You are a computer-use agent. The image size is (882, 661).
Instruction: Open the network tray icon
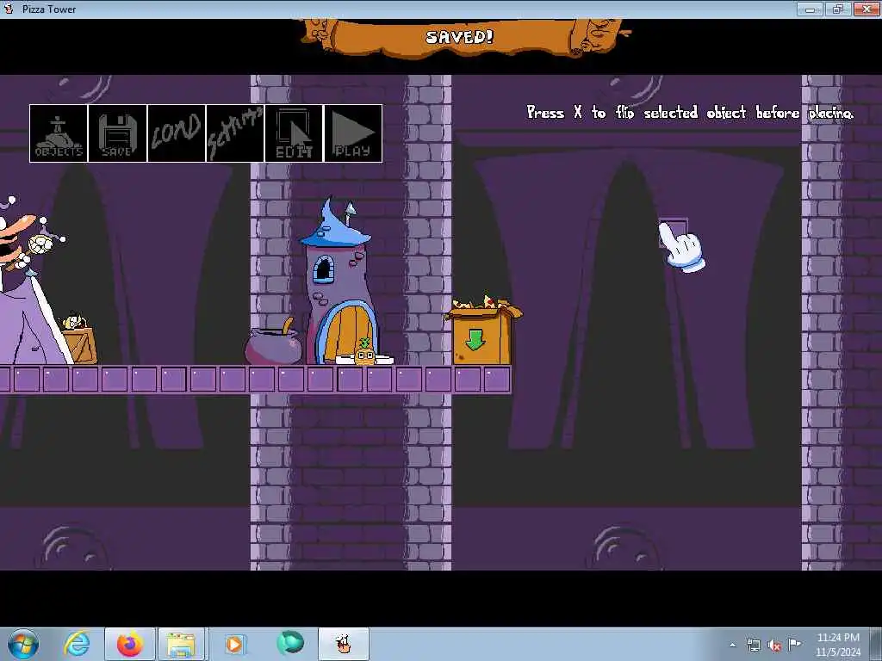tap(753, 646)
